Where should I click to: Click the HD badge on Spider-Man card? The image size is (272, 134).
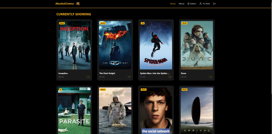pyautogui.click(x=170, y=77)
